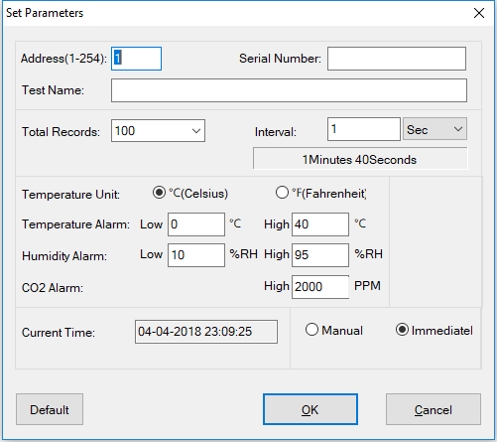Focus the Address field

[x=136, y=59]
